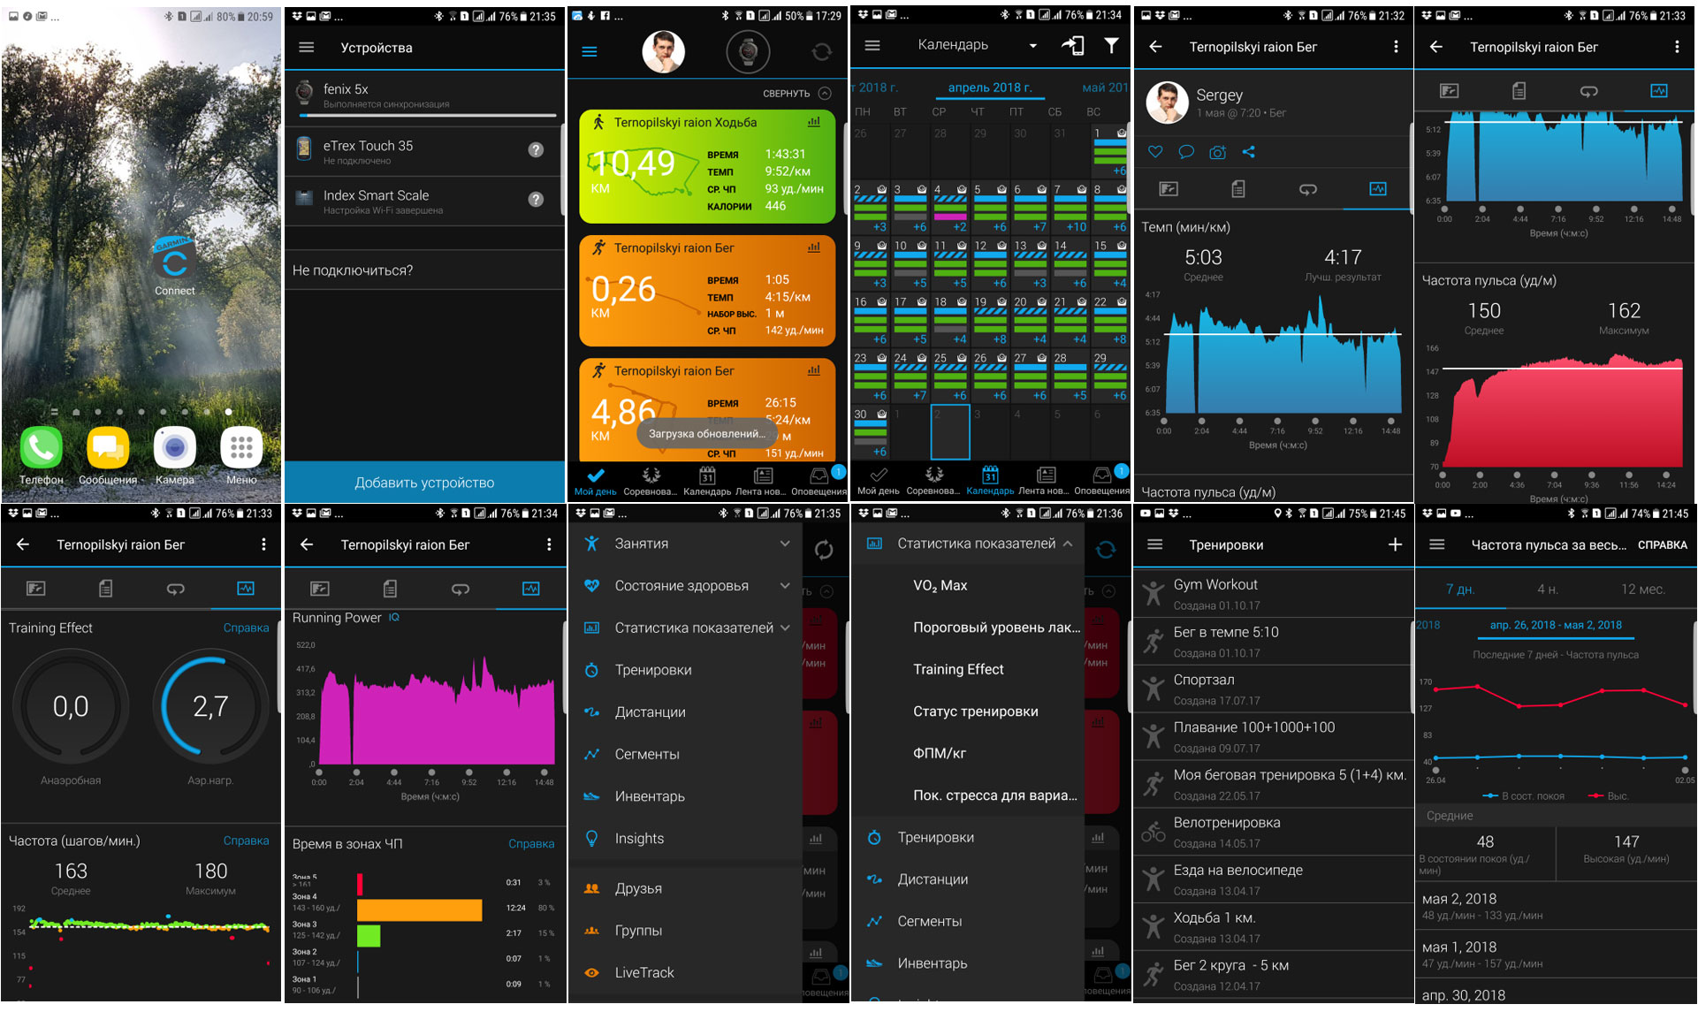The image size is (1698, 1012).
Task: Switch to the 12 мес. tab
Action: click(1641, 590)
